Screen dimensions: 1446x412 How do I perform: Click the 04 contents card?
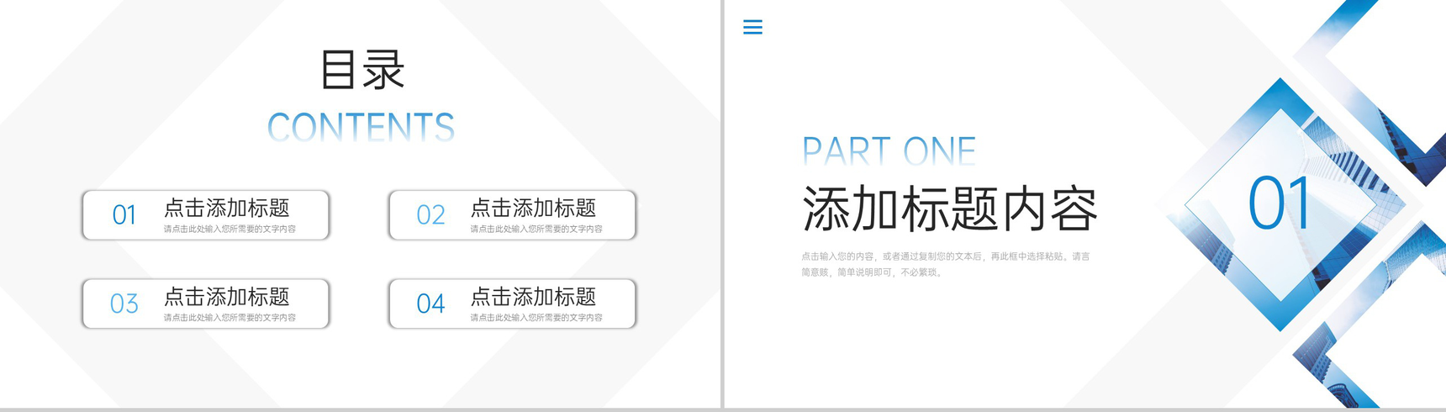512,304
